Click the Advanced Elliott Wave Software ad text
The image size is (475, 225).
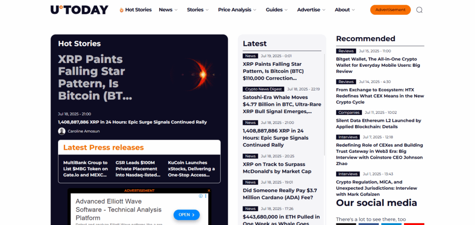tap(118, 210)
